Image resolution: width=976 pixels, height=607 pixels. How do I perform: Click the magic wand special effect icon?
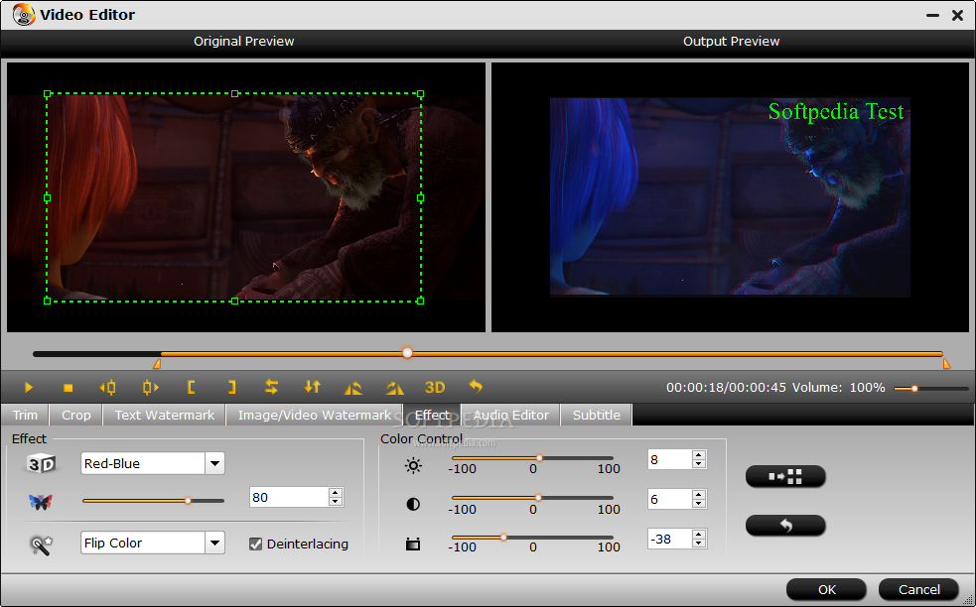(42, 545)
